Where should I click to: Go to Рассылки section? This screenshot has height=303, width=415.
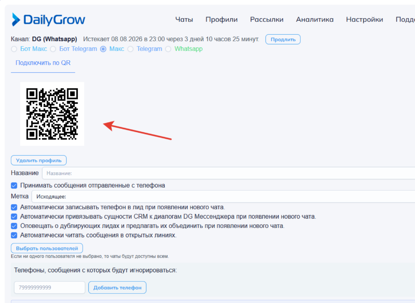pyautogui.click(x=267, y=19)
